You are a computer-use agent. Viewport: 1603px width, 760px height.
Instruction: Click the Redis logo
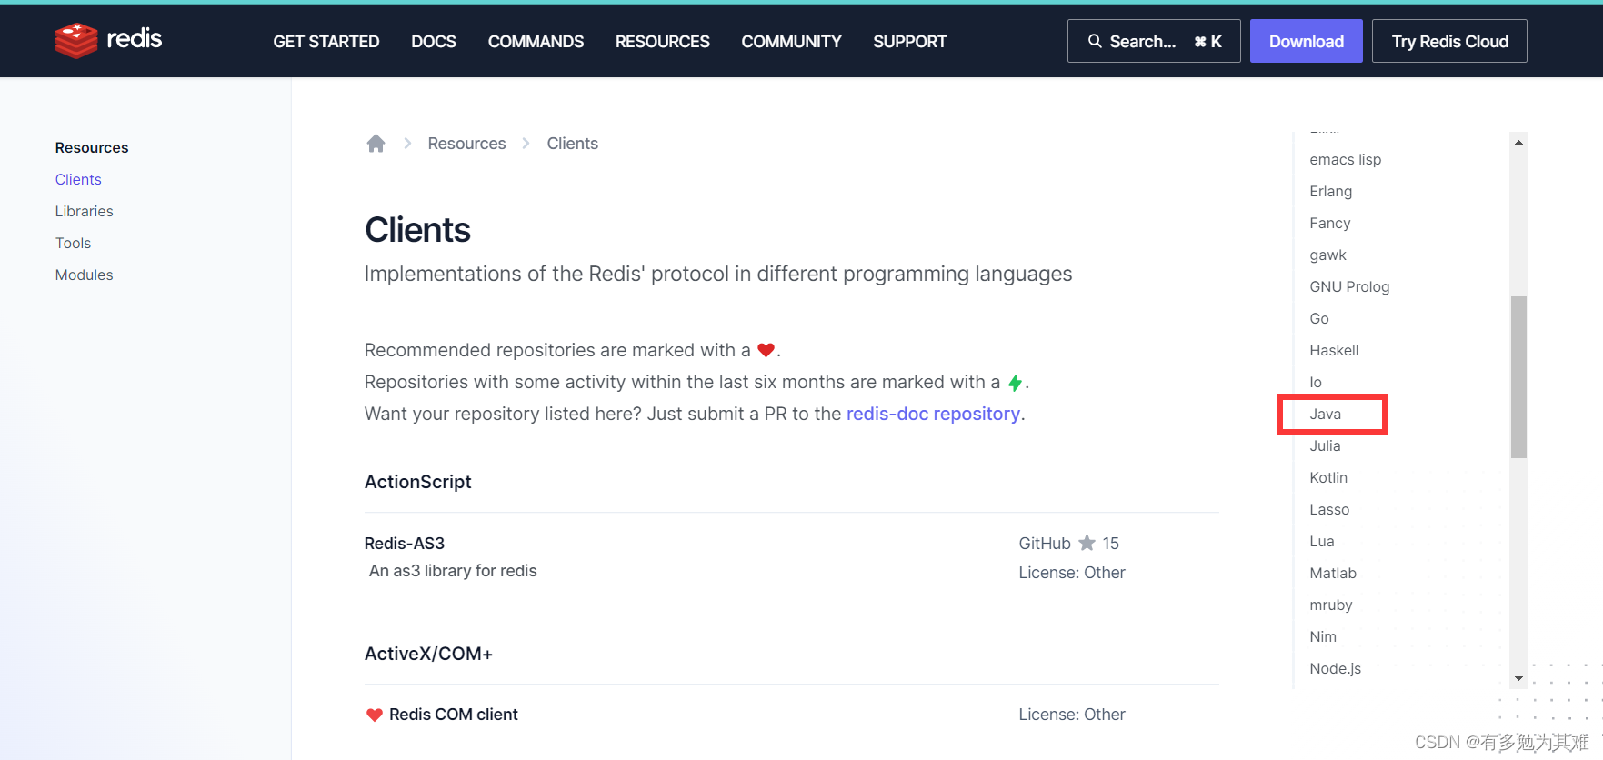click(108, 40)
